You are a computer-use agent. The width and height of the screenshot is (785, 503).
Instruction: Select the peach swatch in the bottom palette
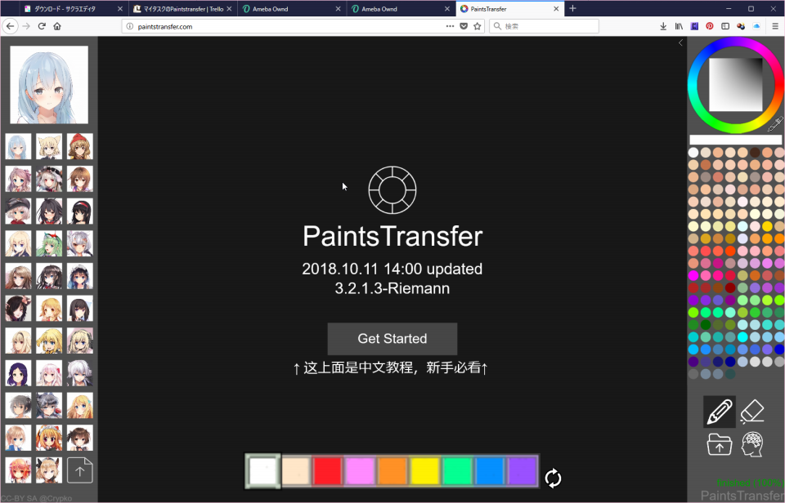pos(296,470)
